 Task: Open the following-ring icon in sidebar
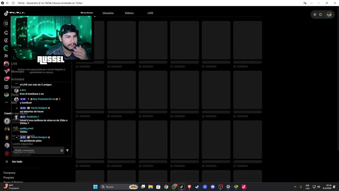pyautogui.click(x=6, y=48)
